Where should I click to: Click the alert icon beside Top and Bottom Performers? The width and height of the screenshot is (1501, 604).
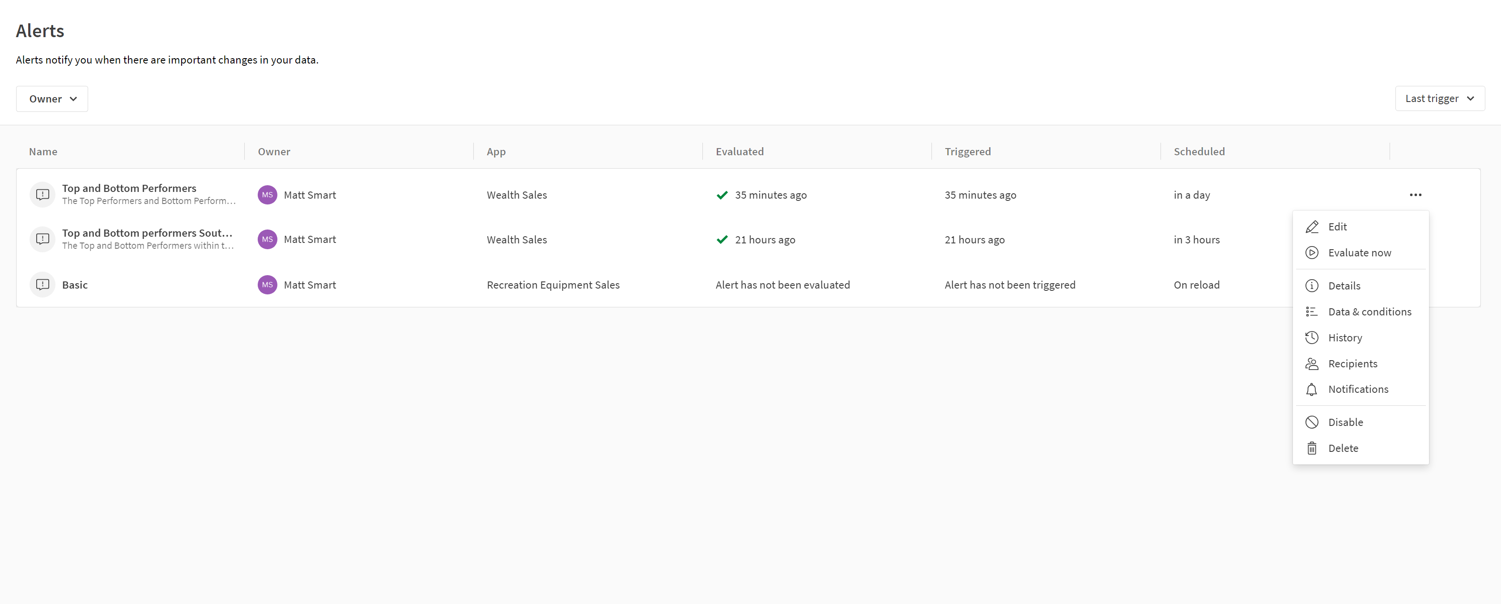pyautogui.click(x=43, y=195)
